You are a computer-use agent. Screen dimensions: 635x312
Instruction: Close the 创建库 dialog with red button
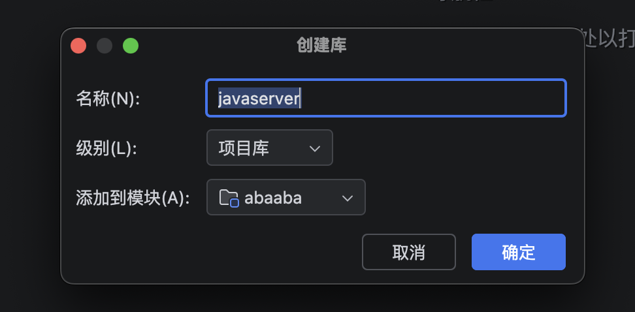78,46
